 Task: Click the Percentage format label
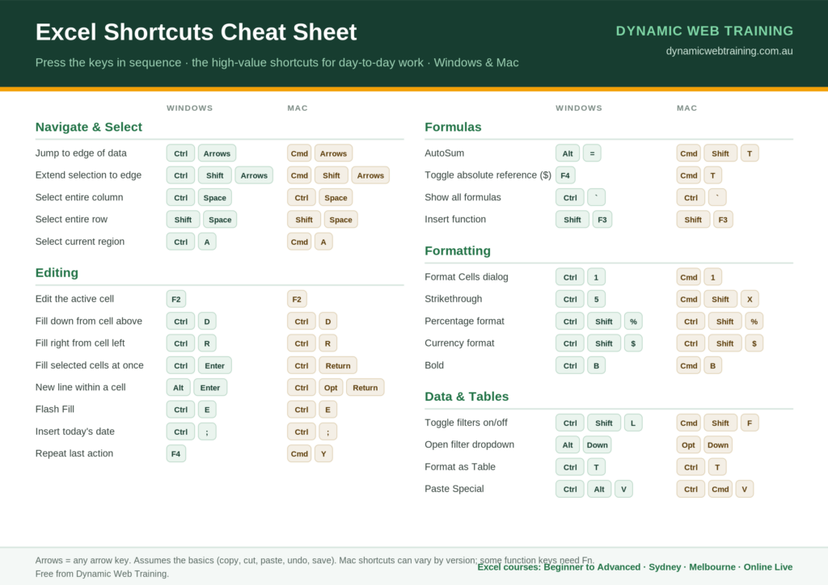coord(464,322)
